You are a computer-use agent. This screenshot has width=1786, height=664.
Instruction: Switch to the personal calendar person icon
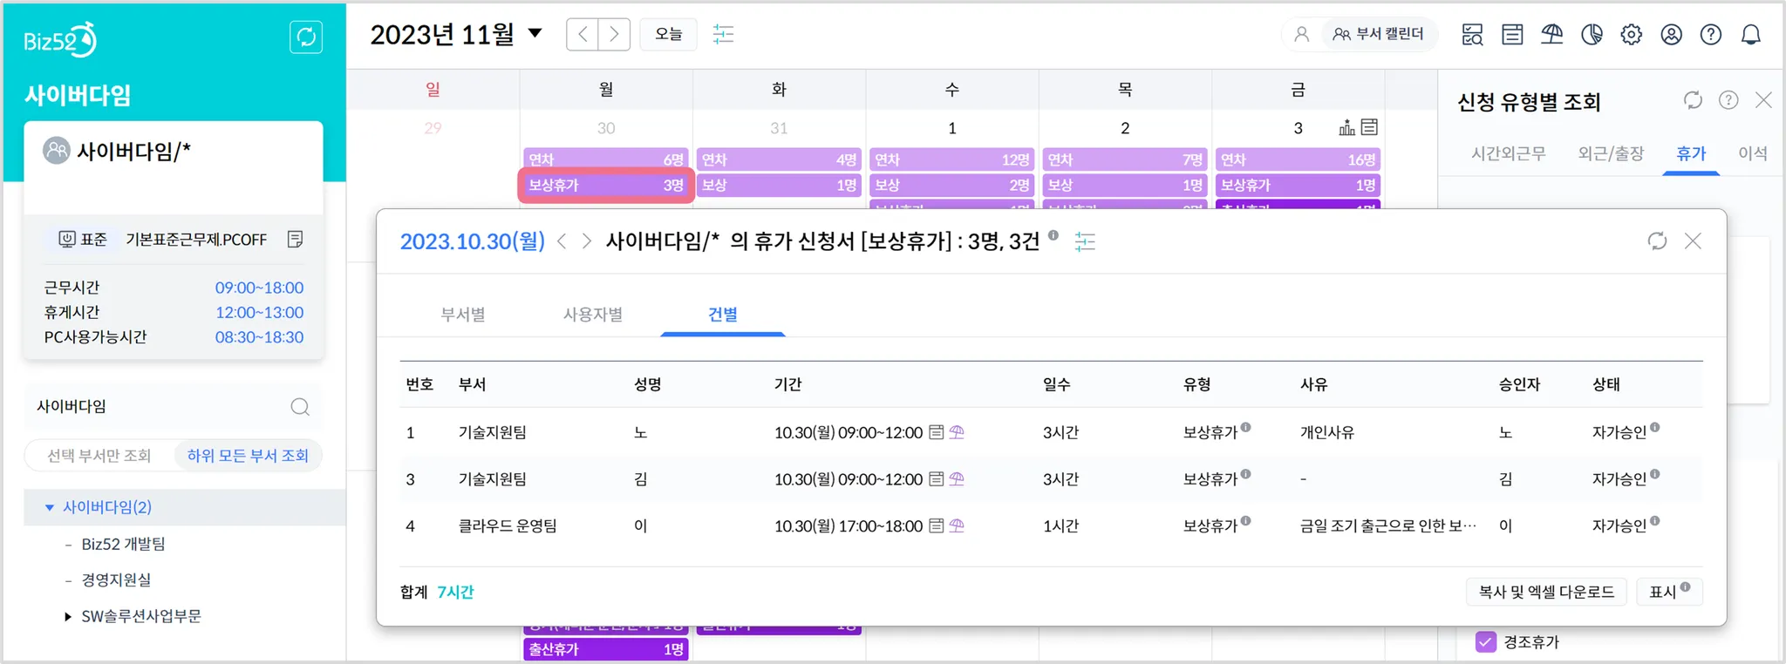1301,34
